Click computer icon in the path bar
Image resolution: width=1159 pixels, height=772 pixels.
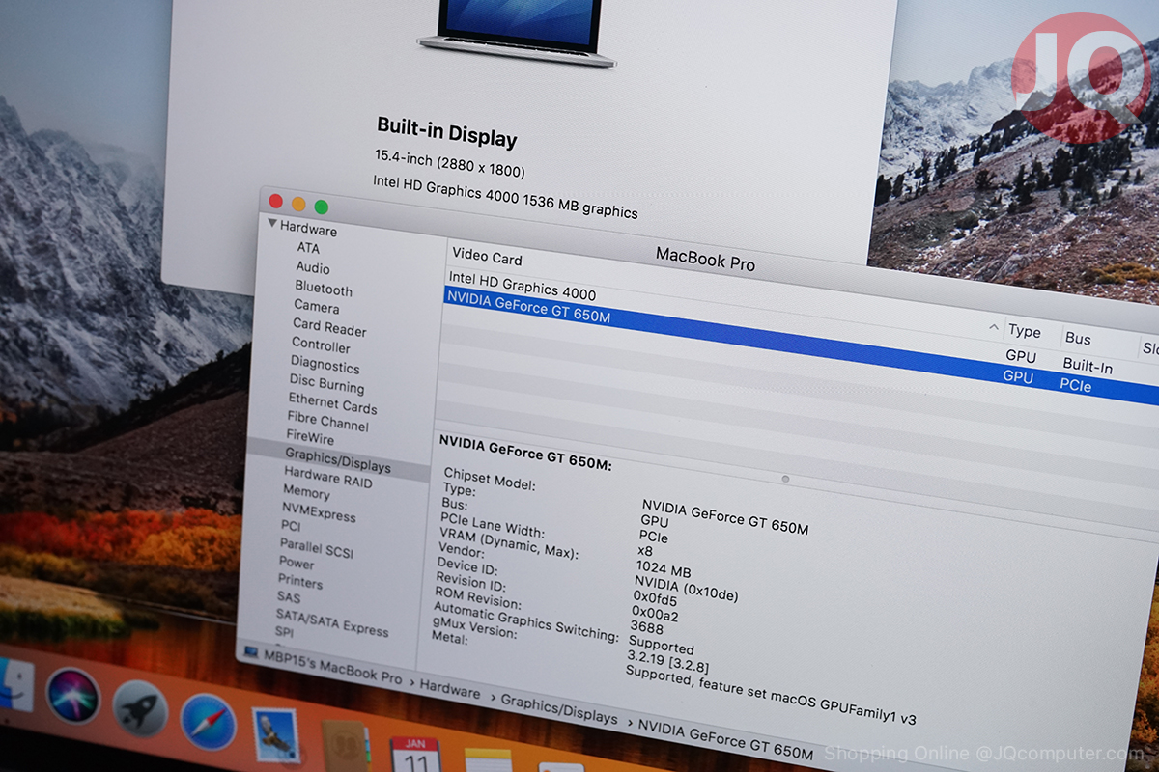tap(251, 653)
